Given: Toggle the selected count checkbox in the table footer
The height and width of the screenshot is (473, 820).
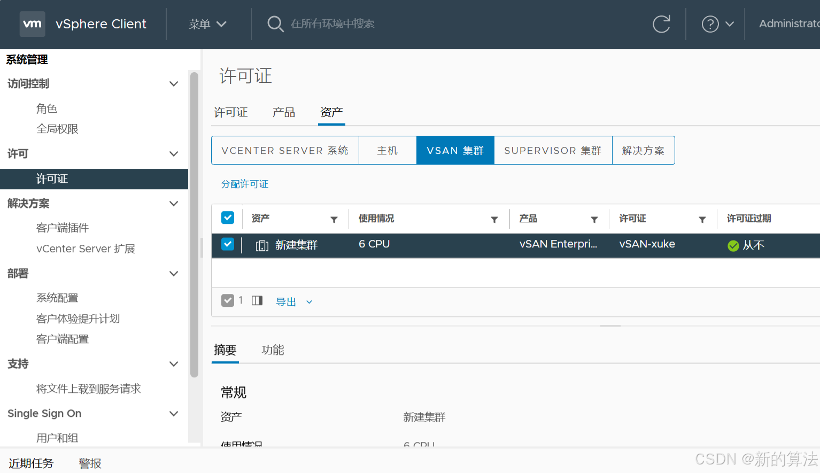Looking at the screenshot, I should (x=228, y=300).
